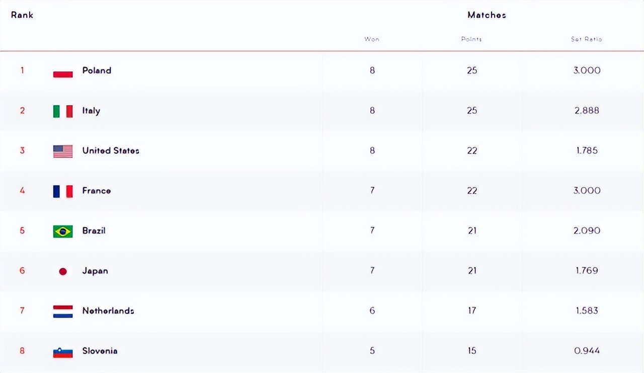
Task: Open the Japan team link
Action: click(95, 271)
